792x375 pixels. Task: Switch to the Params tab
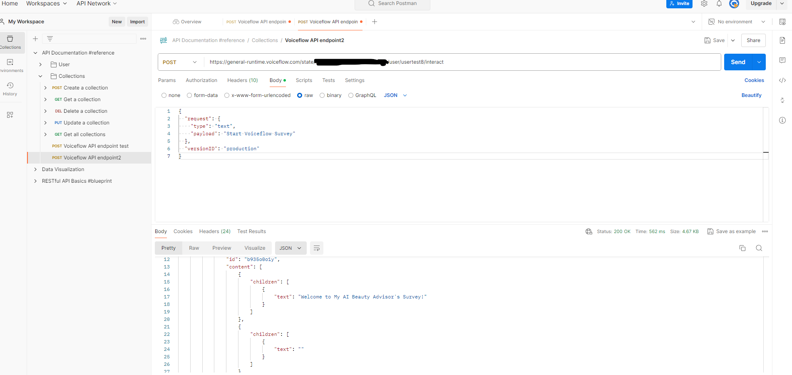tap(167, 80)
